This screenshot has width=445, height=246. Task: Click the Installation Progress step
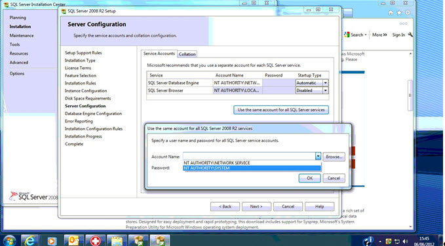83,136
